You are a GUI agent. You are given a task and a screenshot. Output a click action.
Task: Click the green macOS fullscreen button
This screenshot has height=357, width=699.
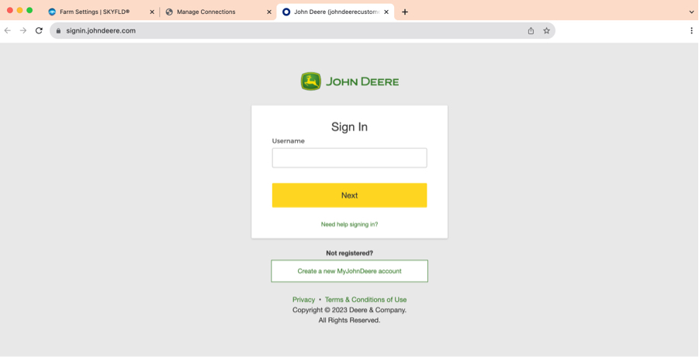coord(29,10)
